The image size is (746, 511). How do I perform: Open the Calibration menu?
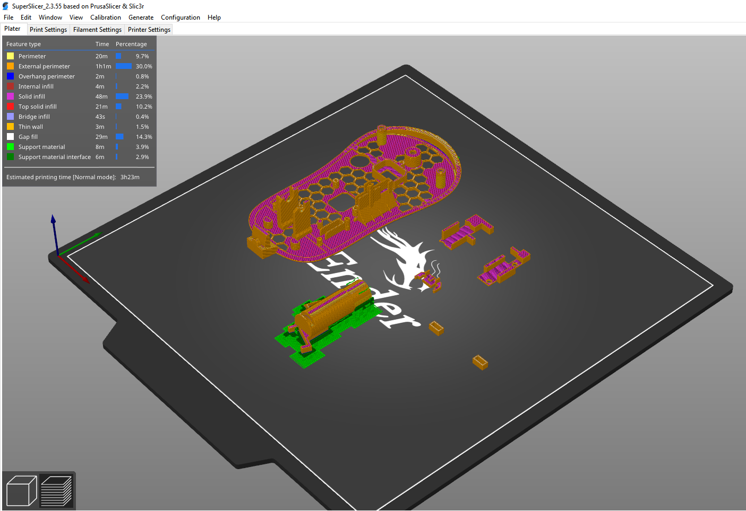click(106, 17)
